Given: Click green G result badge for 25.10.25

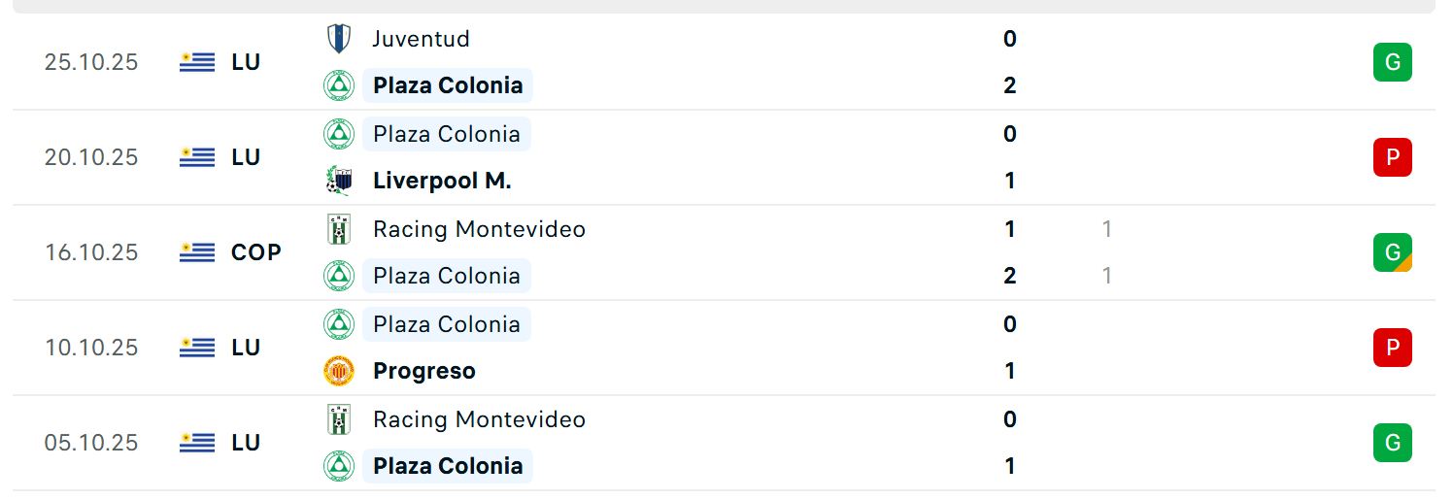Looking at the screenshot, I should tap(1392, 62).
